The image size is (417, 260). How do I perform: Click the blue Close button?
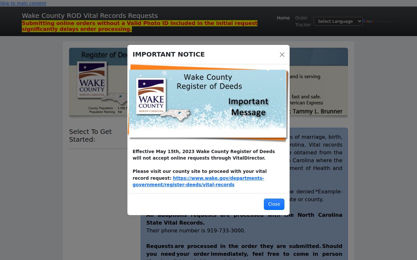(274, 204)
